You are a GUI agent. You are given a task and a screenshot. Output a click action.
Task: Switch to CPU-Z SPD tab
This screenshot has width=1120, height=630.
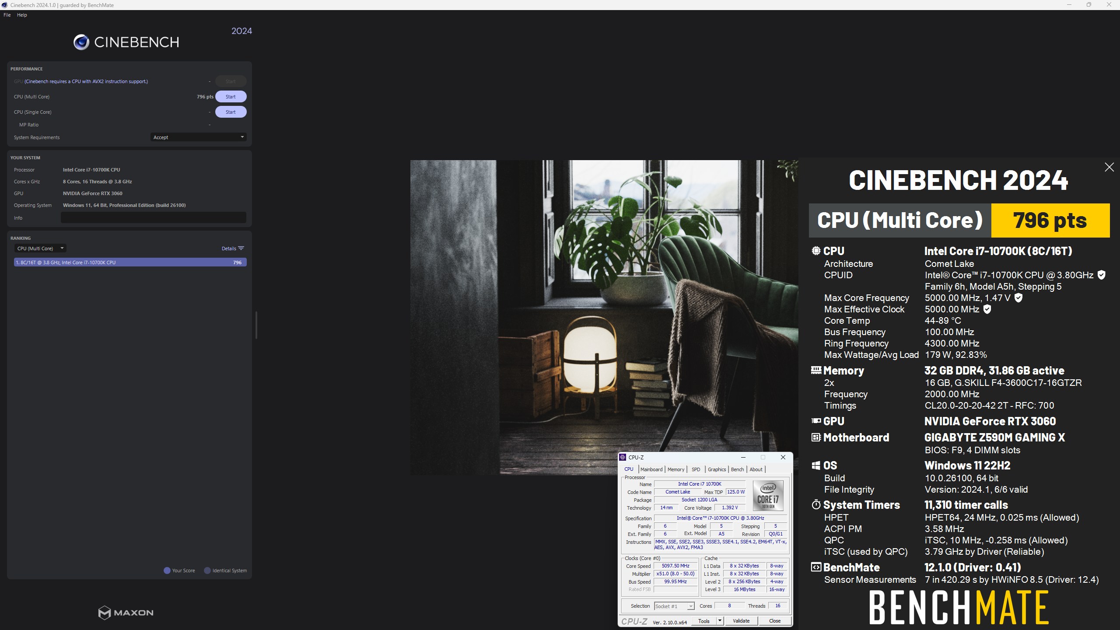tap(696, 469)
